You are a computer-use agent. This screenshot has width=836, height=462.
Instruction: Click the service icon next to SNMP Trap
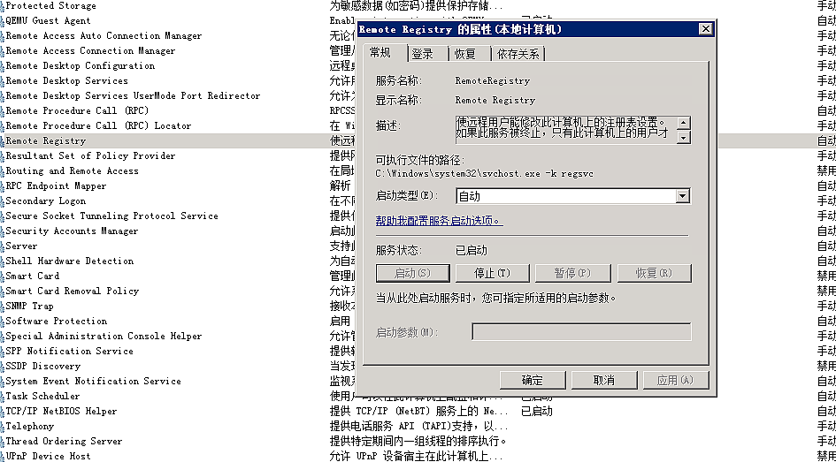click(x=2, y=307)
